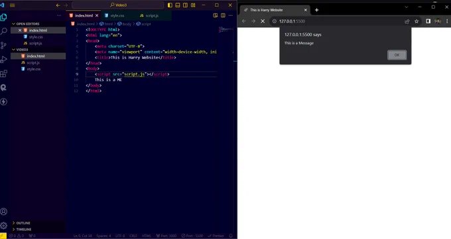Open a new browser tab

tap(316, 10)
